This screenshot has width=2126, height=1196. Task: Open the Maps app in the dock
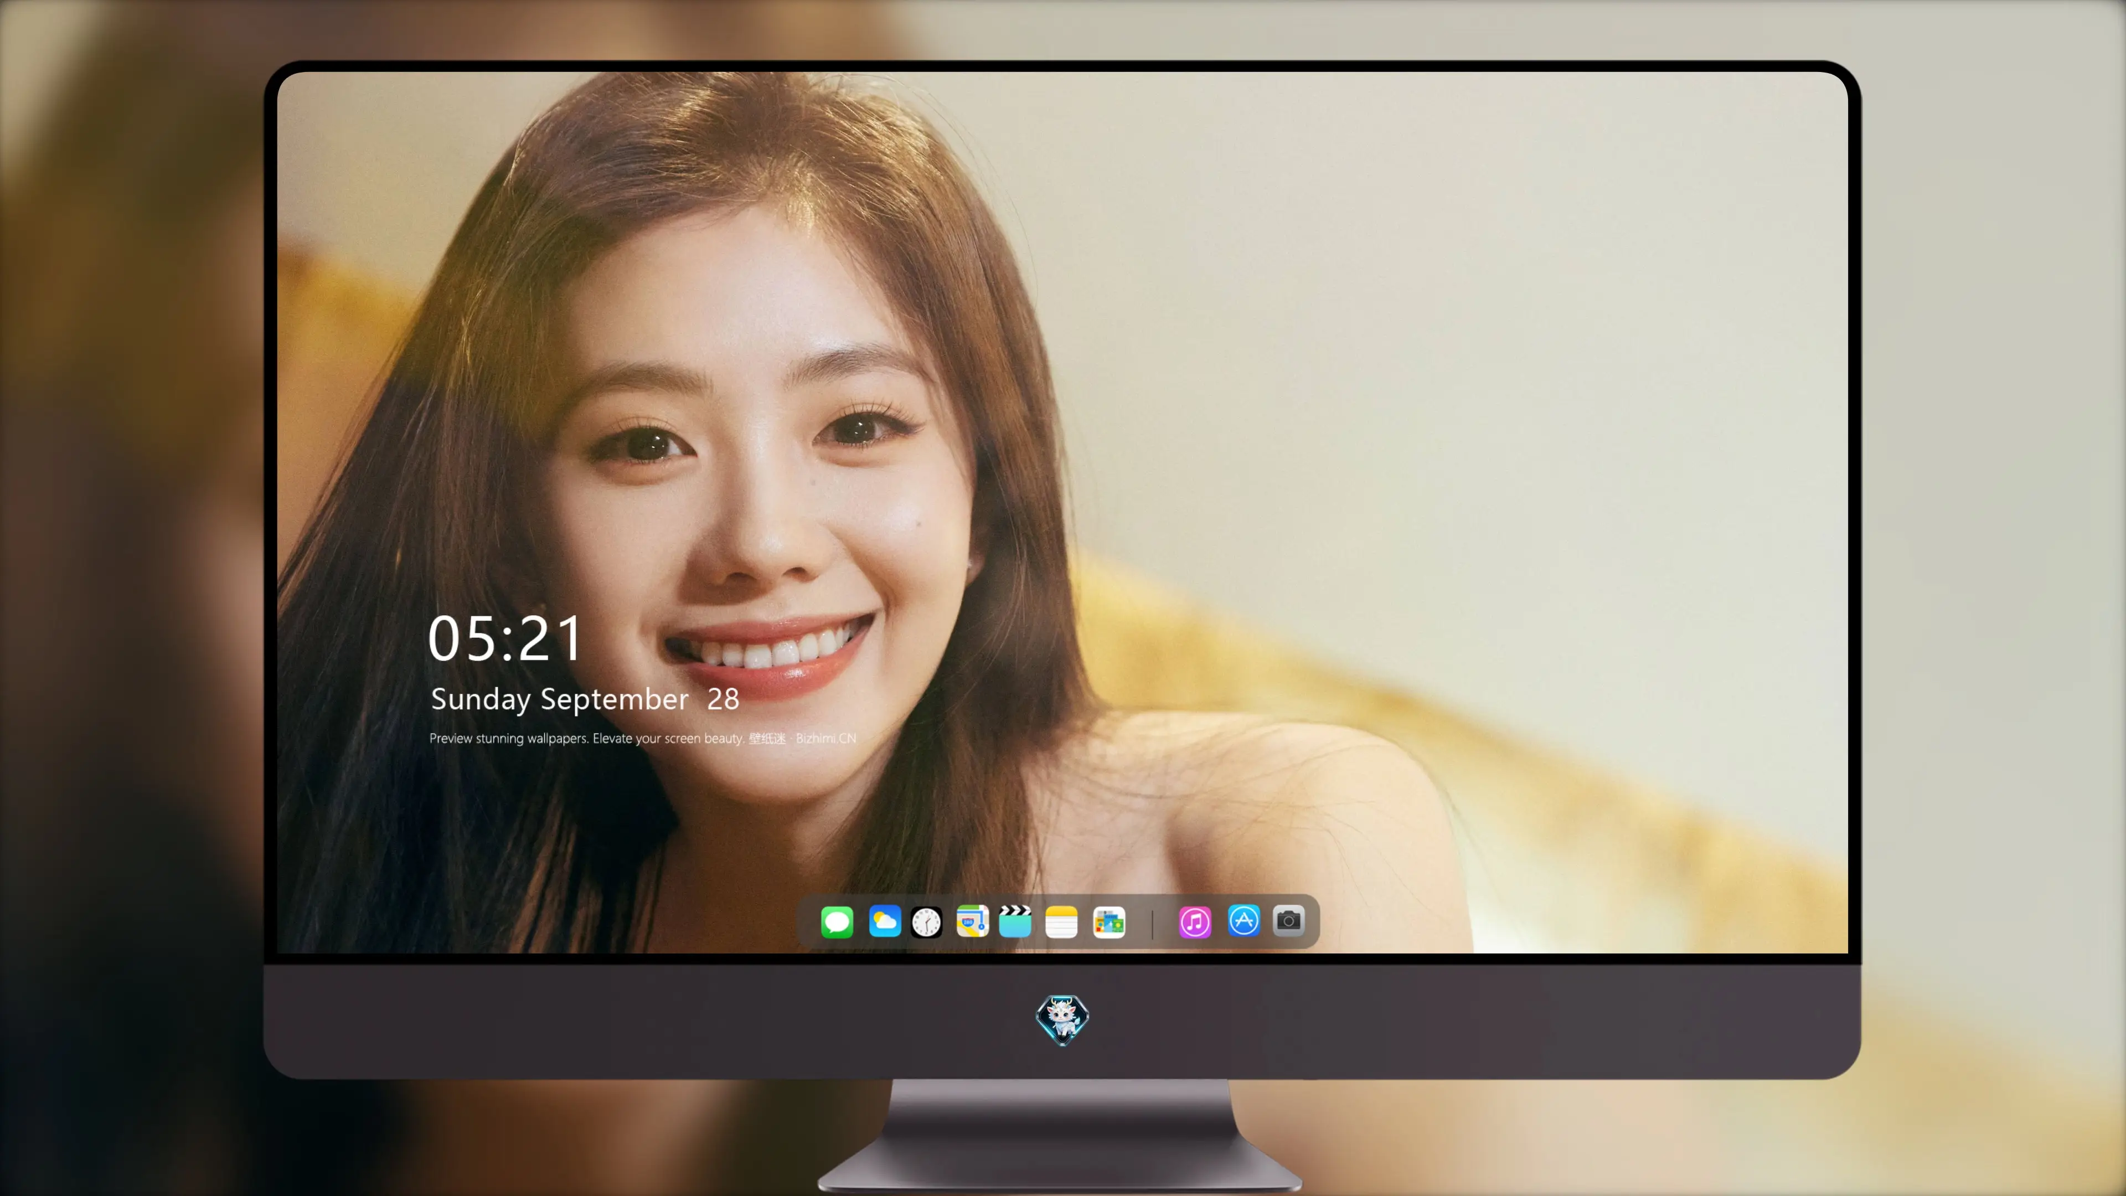(x=972, y=921)
